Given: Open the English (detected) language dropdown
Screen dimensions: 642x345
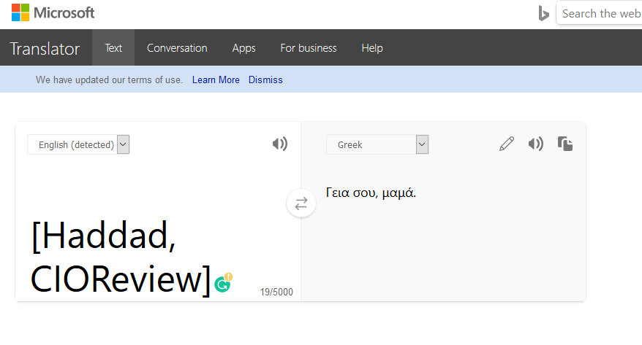Looking at the screenshot, I should 78,144.
